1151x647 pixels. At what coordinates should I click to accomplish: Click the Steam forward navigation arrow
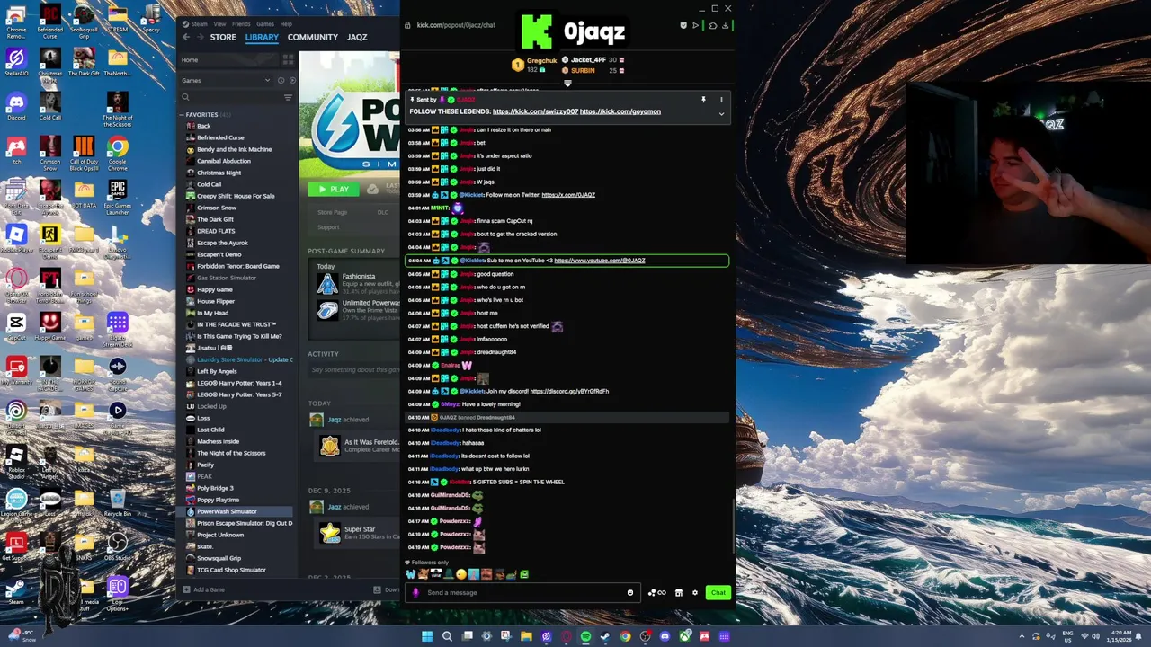[x=201, y=37]
